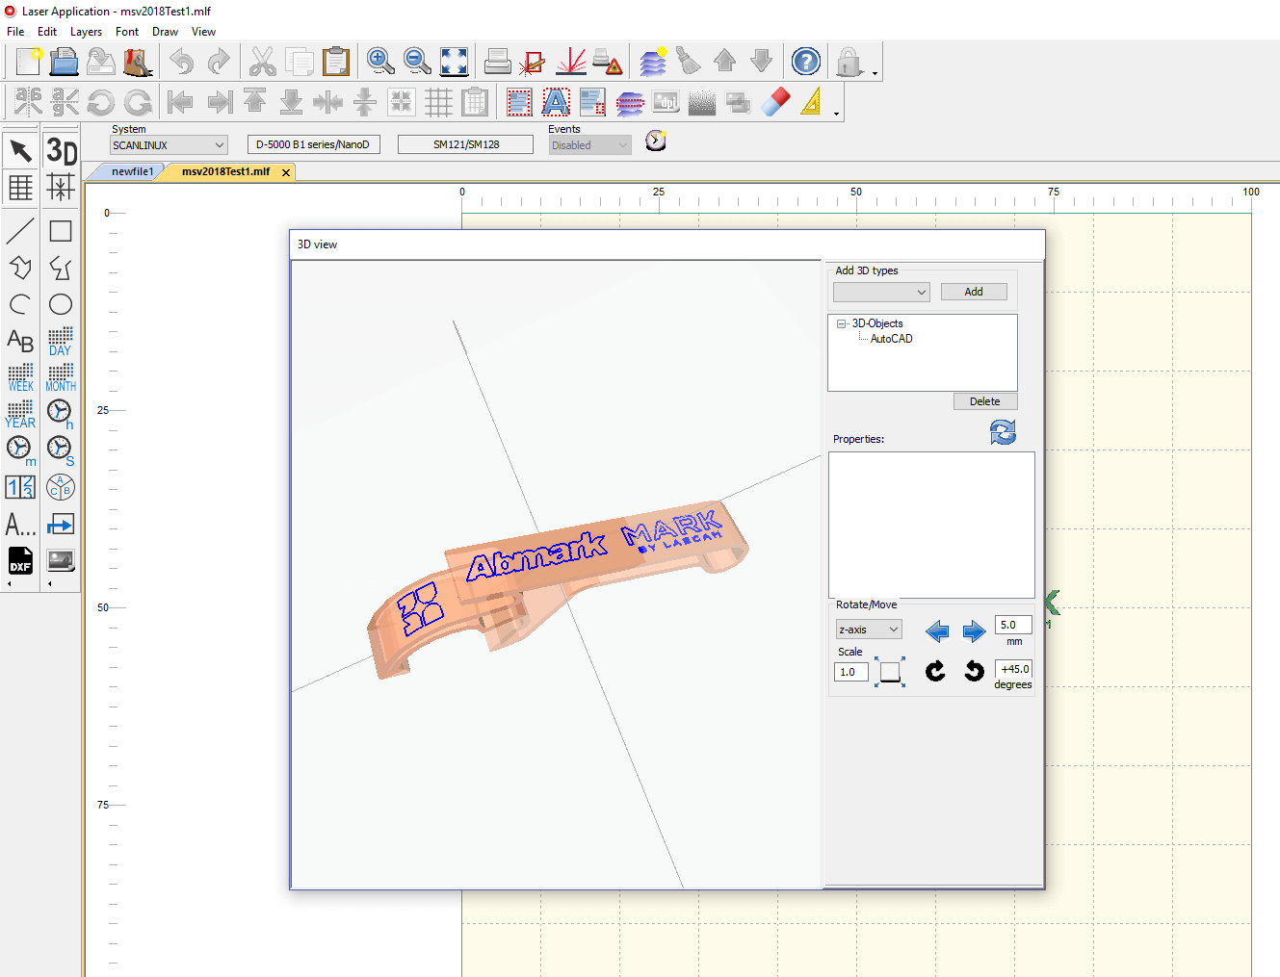Open the Layers menu
This screenshot has width=1280, height=977.
tap(86, 32)
